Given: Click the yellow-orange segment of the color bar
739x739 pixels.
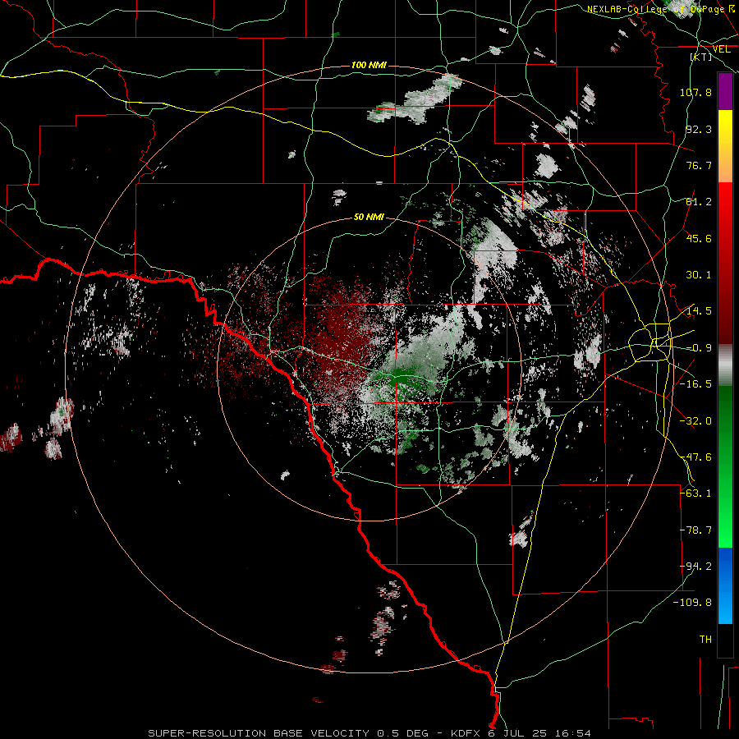Looking at the screenshot, I should [725, 146].
